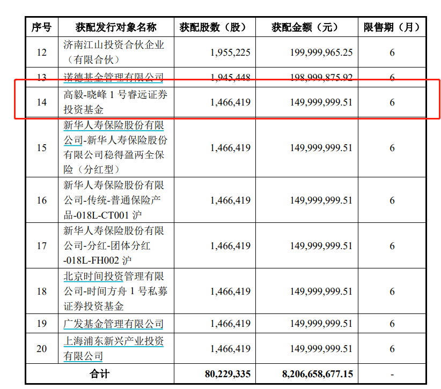Click 稳得盈两全保险（分红型） name cell
441x389 pixels.
pyautogui.click(x=115, y=147)
